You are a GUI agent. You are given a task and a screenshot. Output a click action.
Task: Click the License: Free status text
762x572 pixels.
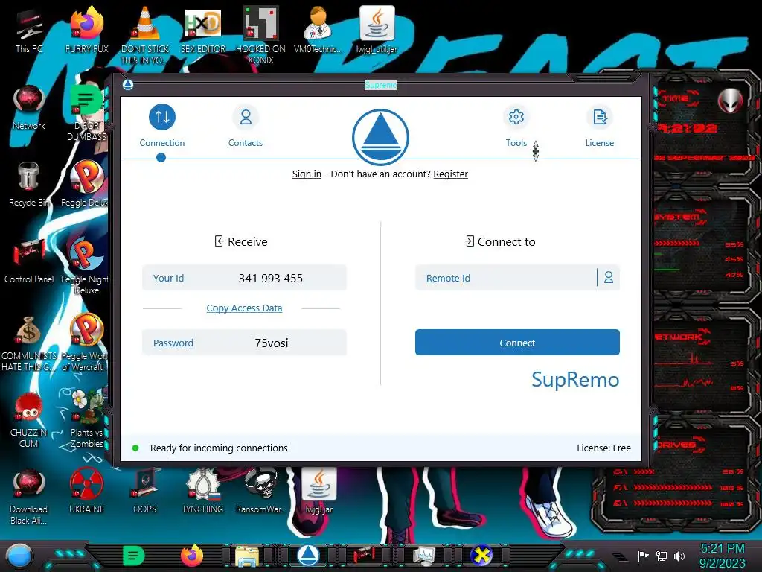[603, 448]
